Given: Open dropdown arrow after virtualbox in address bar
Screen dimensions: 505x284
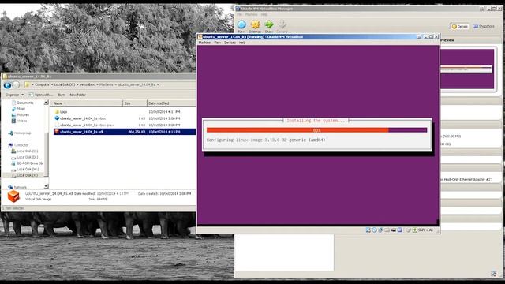Looking at the screenshot, I should click(97, 84).
